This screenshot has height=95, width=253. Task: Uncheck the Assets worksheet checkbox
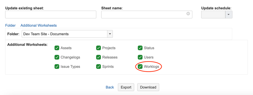(57, 48)
